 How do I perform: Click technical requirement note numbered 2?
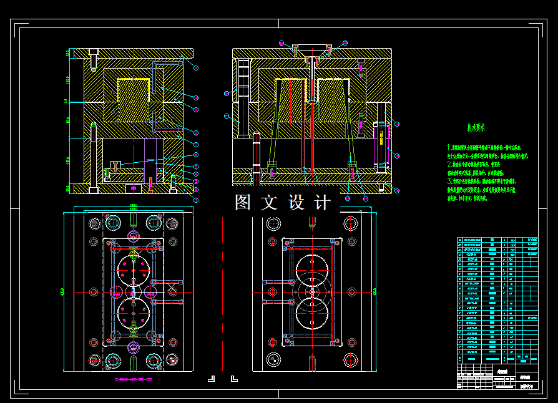pos(475,169)
